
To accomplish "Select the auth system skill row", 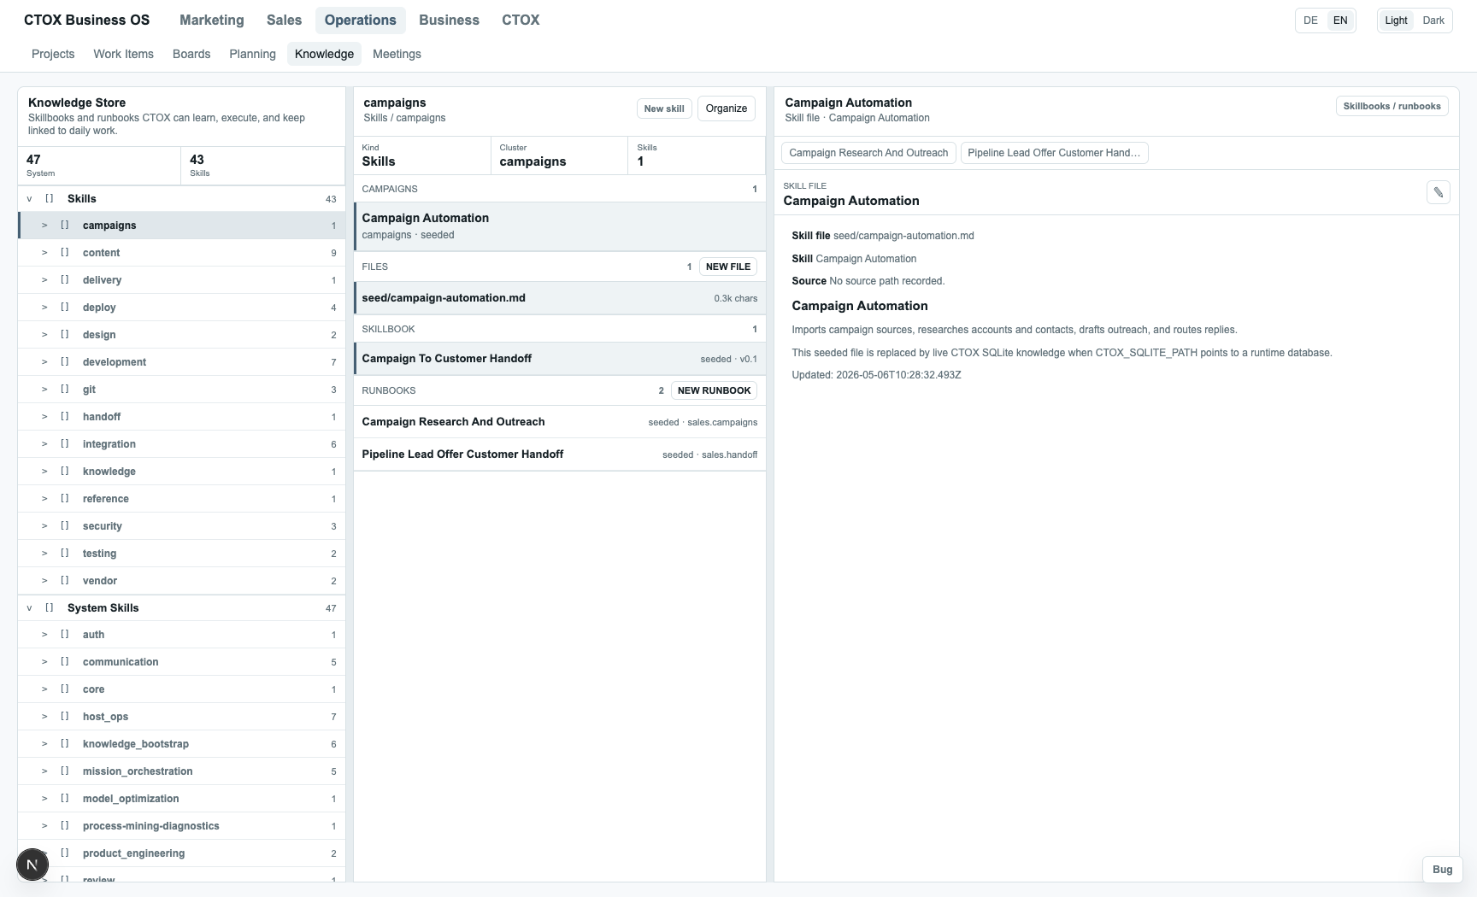I will (x=181, y=635).
